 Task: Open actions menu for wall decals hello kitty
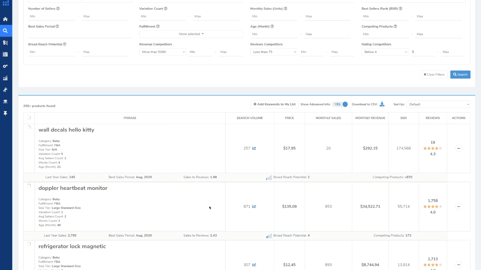point(458,148)
